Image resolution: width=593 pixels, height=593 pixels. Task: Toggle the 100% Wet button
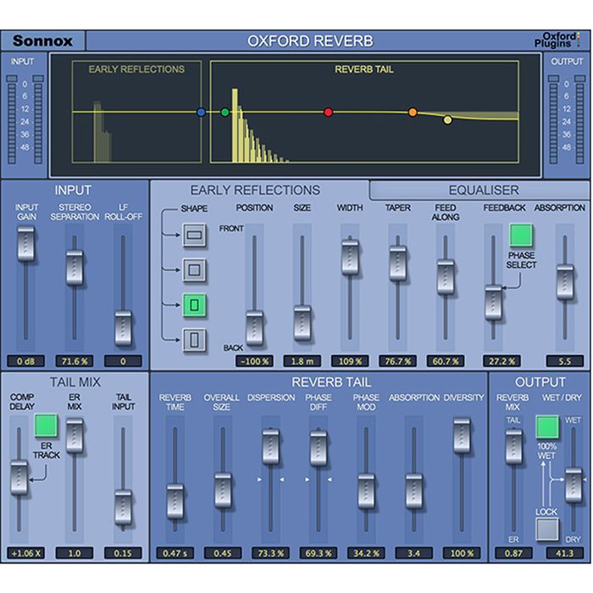click(548, 426)
